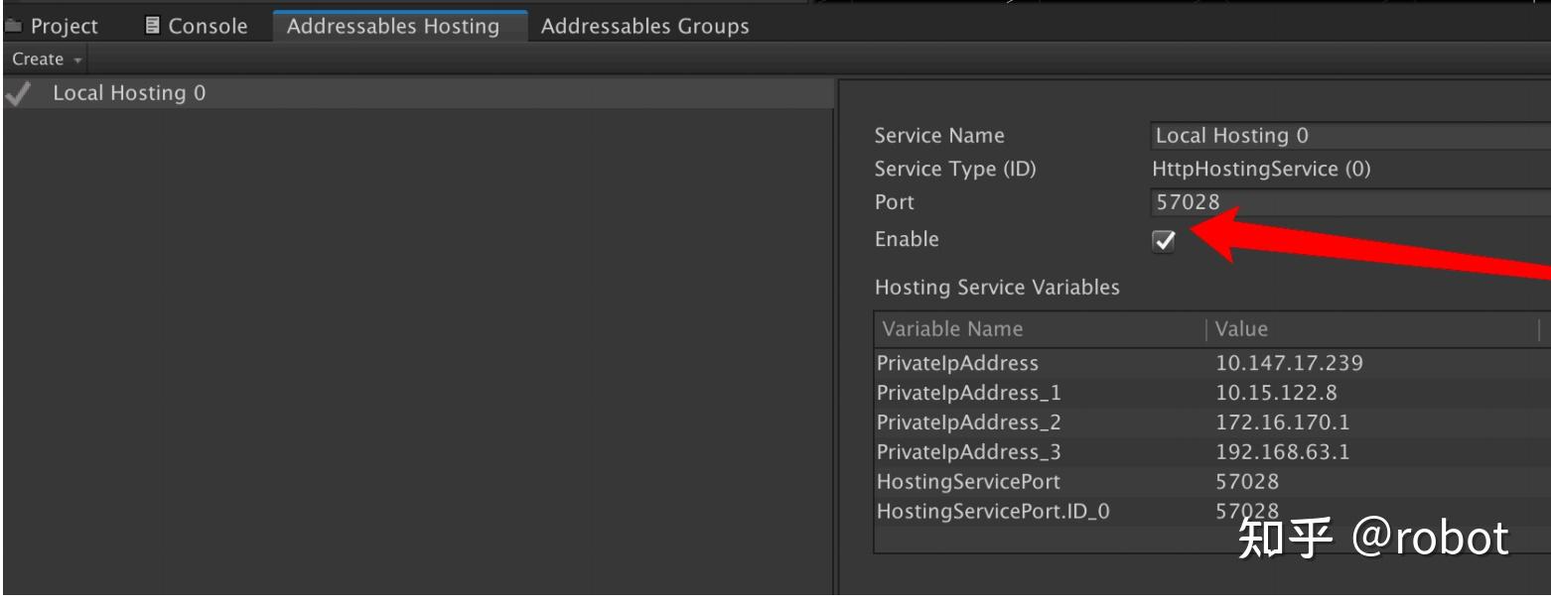Switch to the Addressables Groups tab
Screen dimensions: 1551x603
click(x=644, y=26)
